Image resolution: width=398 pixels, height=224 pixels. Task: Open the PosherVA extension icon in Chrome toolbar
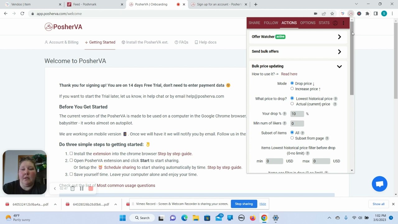click(x=351, y=14)
